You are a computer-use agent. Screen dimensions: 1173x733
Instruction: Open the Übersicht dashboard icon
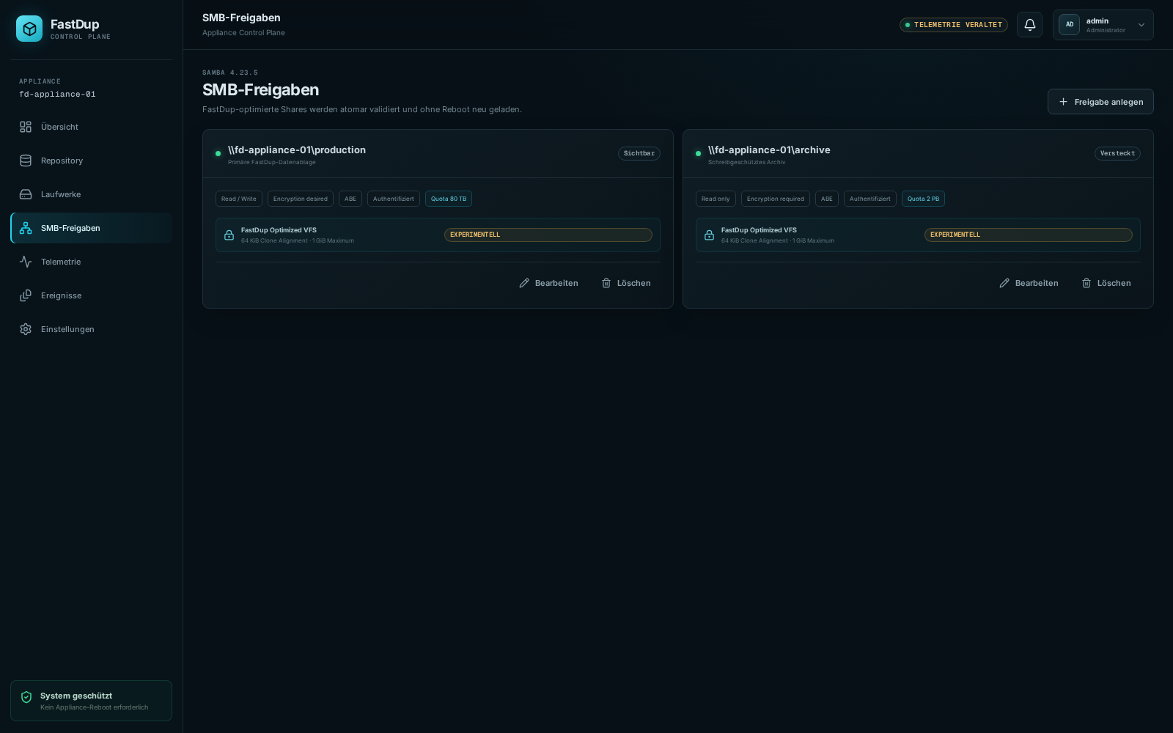click(26, 127)
